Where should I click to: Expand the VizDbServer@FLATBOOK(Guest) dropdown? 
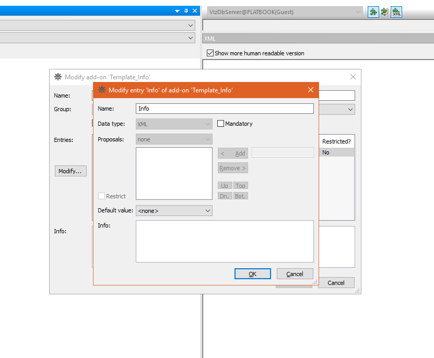pyautogui.click(x=358, y=11)
